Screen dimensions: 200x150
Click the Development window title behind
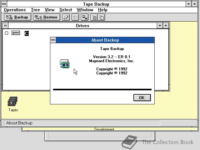coord(104,129)
